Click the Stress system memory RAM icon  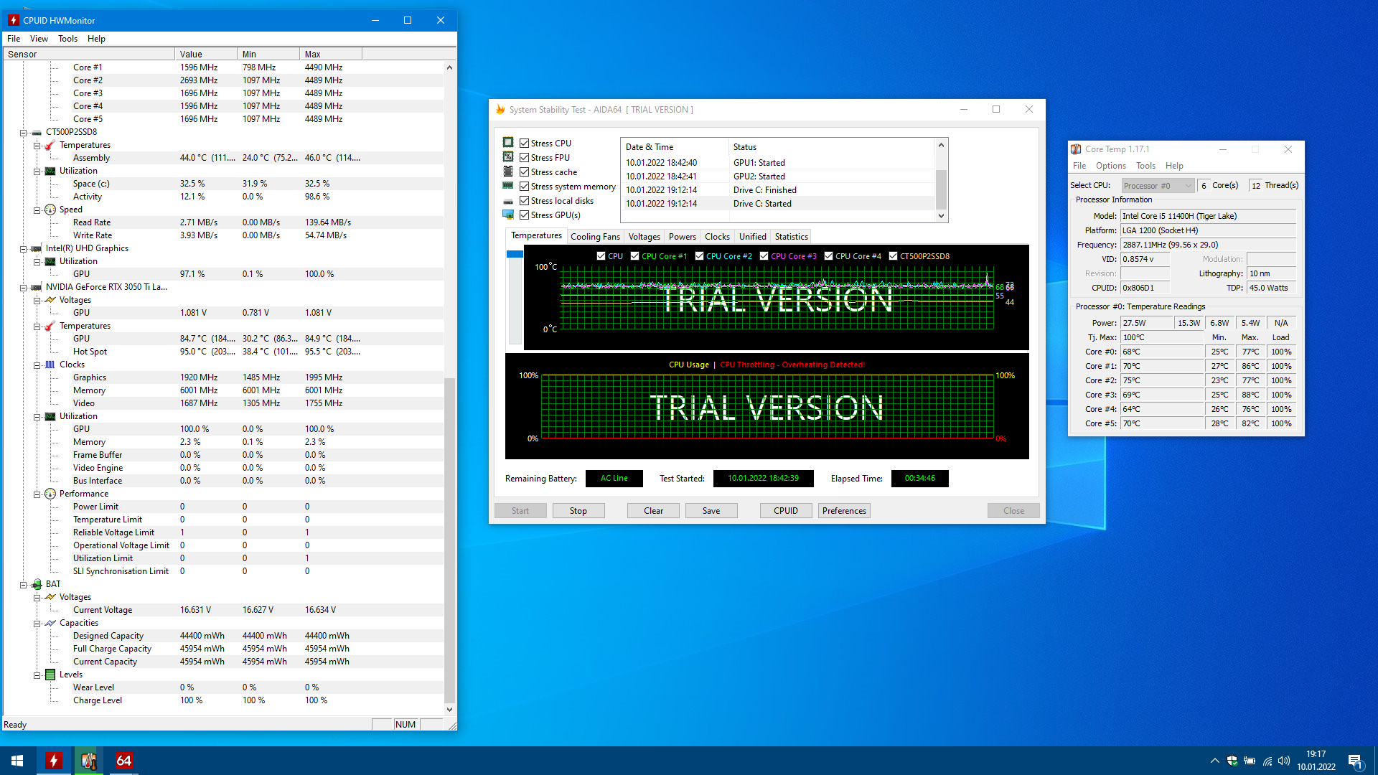(x=508, y=185)
